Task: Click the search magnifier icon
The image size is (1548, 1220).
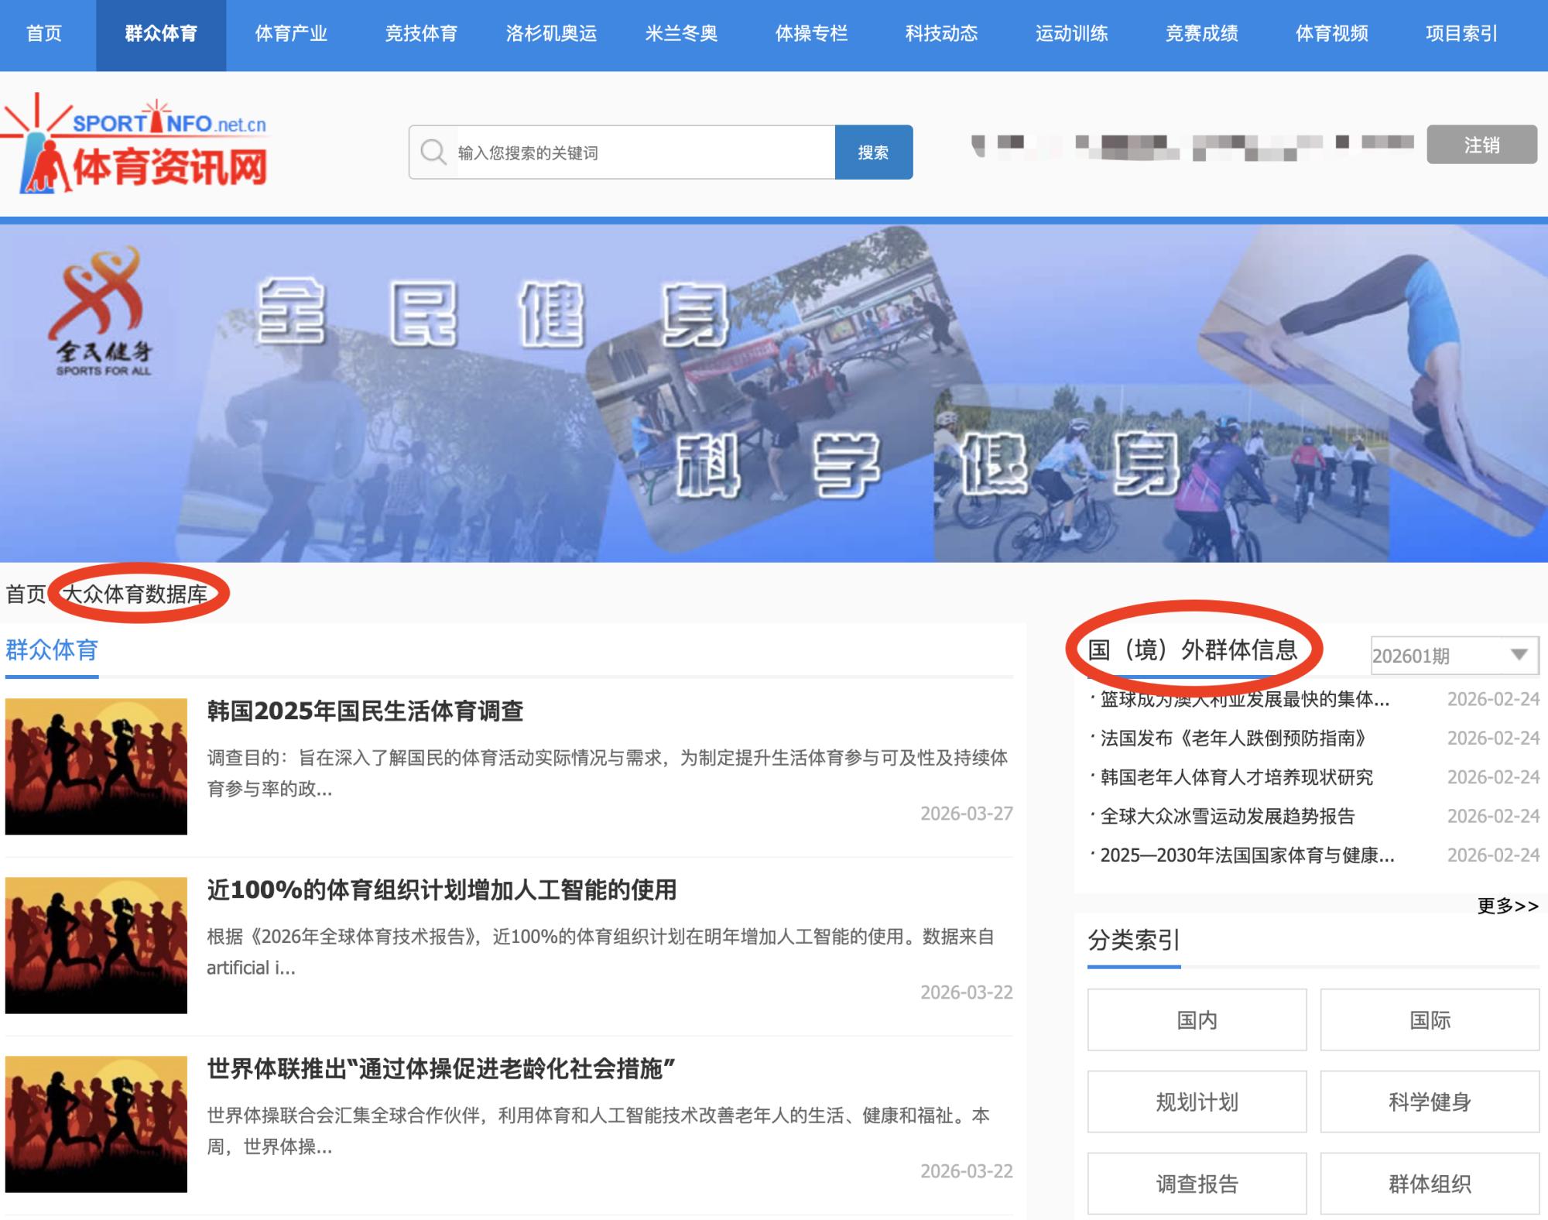Action: [x=433, y=152]
